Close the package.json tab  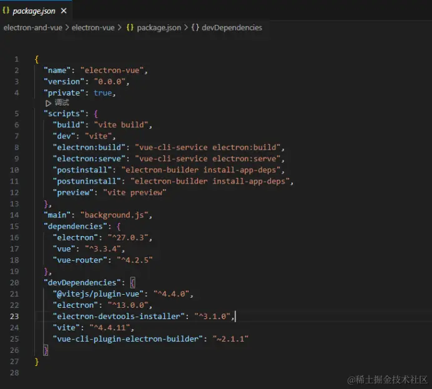click(64, 11)
